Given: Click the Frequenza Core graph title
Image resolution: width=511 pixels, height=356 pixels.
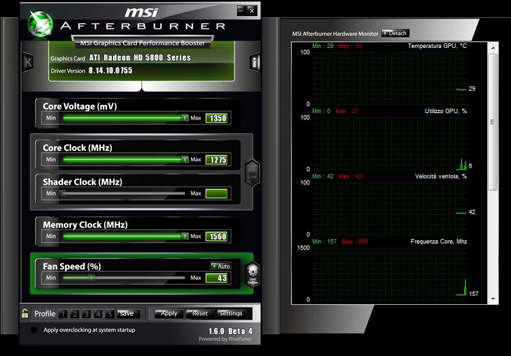Looking at the screenshot, I should click(x=439, y=242).
